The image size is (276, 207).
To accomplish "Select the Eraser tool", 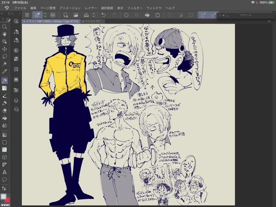I will (4, 110).
